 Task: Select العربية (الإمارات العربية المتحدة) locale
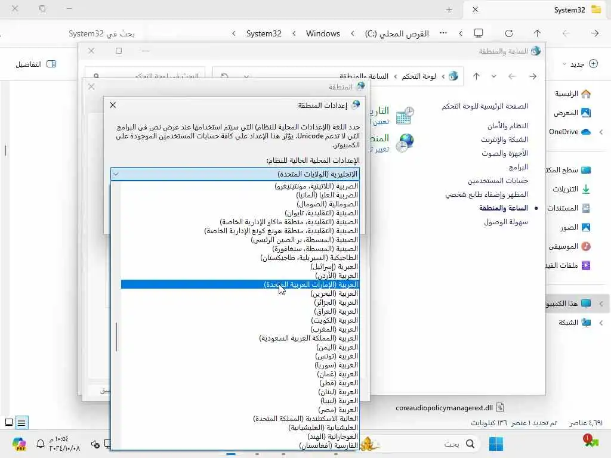[x=240, y=284]
